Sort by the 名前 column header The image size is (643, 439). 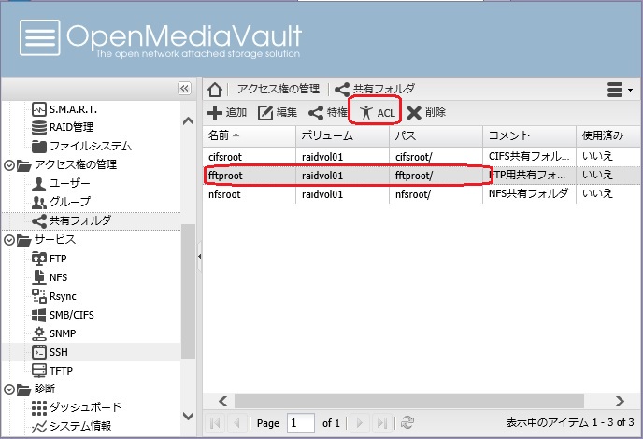[249, 135]
